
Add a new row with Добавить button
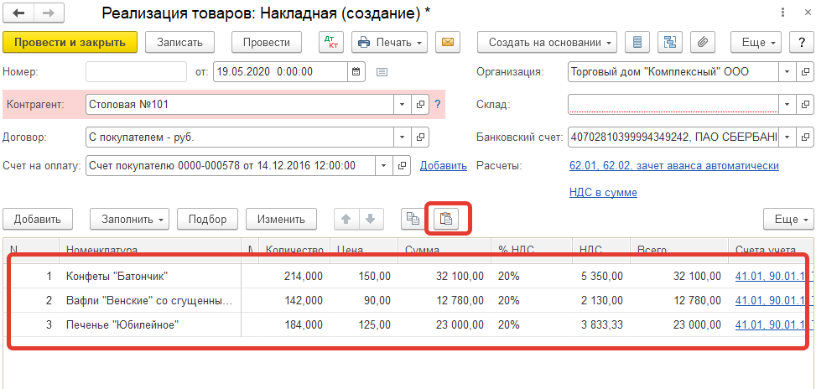38,219
